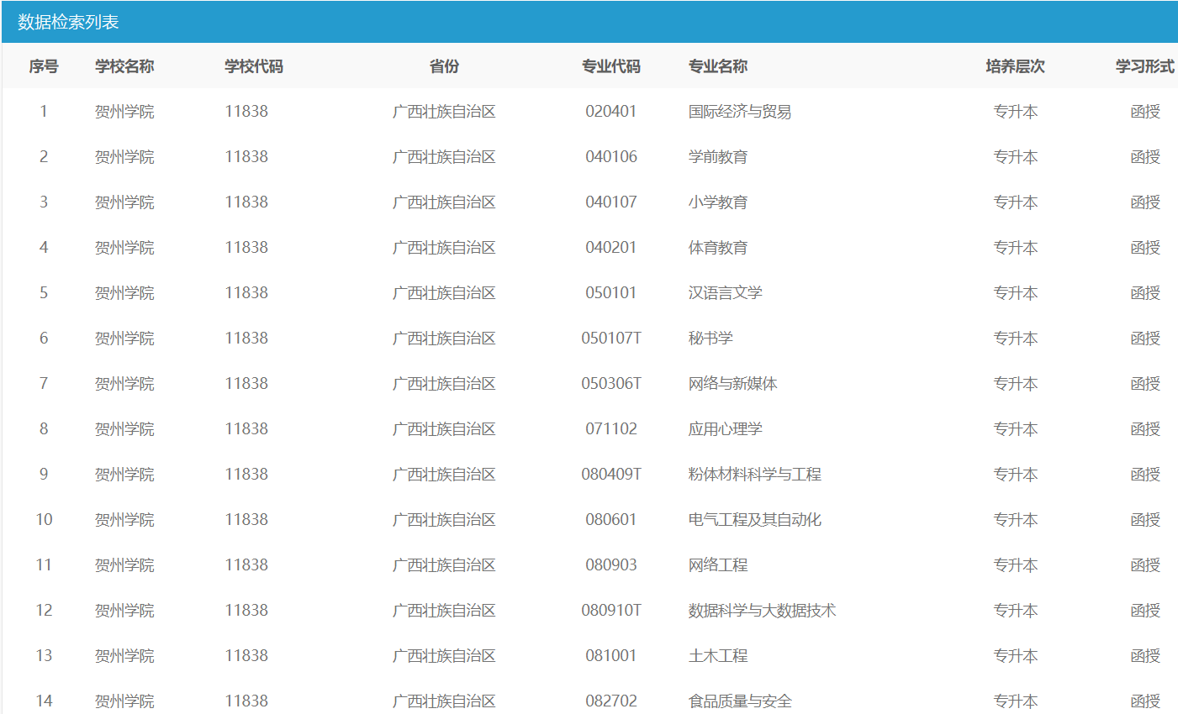The height and width of the screenshot is (714, 1178).
Task: Click sequence number 14
Action: [44, 701]
